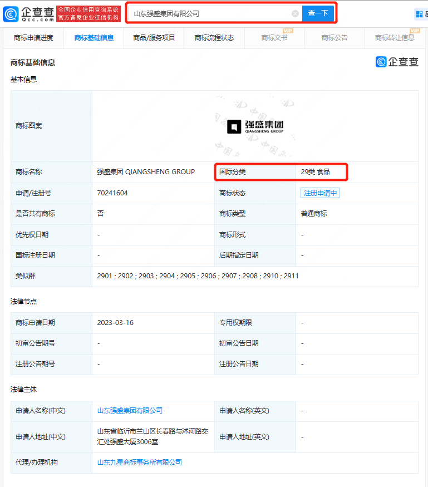The image size is (428, 487).
Task: Click the red 全国企业信用查询系统 banner
Action: click(88, 14)
